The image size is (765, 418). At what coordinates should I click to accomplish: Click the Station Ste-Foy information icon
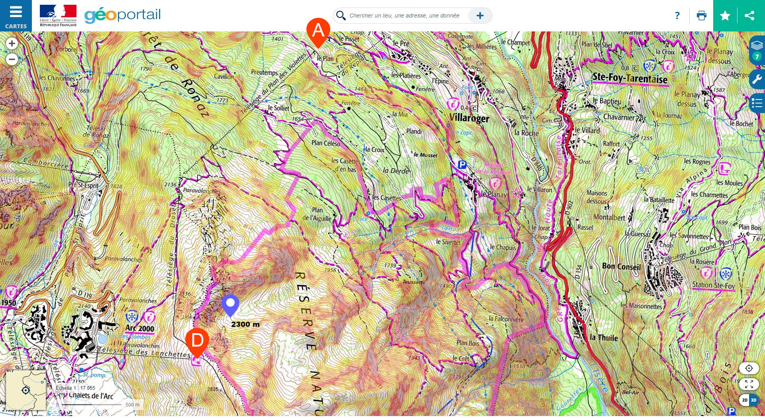click(706, 273)
